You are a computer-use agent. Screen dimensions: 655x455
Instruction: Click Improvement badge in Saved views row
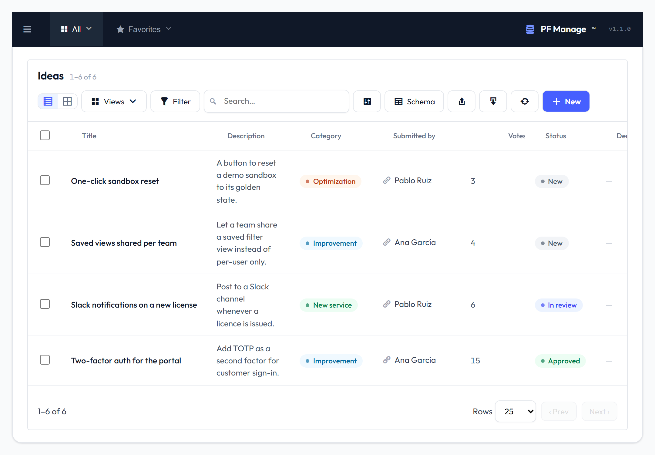[x=331, y=243]
